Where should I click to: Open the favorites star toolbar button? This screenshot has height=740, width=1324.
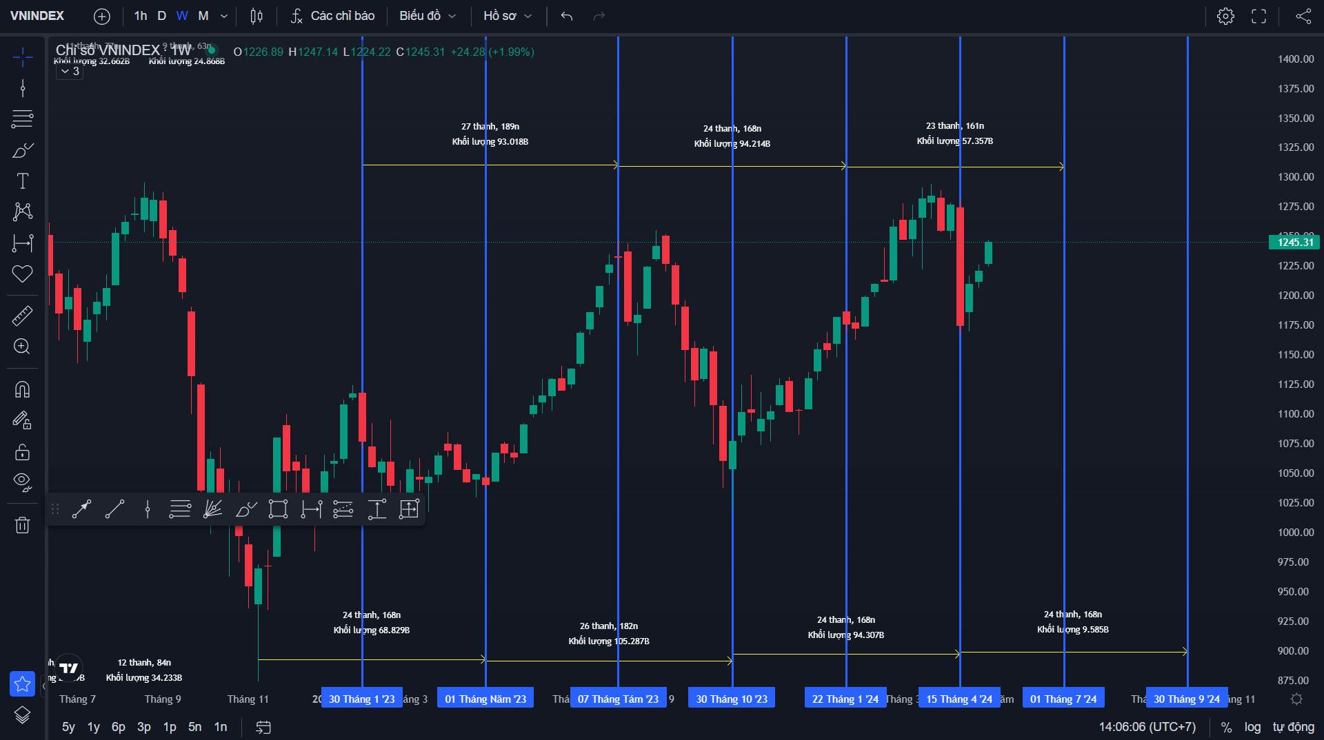(23, 684)
